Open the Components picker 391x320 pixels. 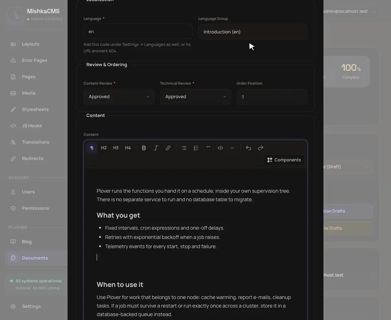click(x=284, y=160)
